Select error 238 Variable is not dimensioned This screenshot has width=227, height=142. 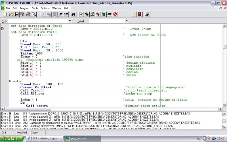(x=100, y=123)
